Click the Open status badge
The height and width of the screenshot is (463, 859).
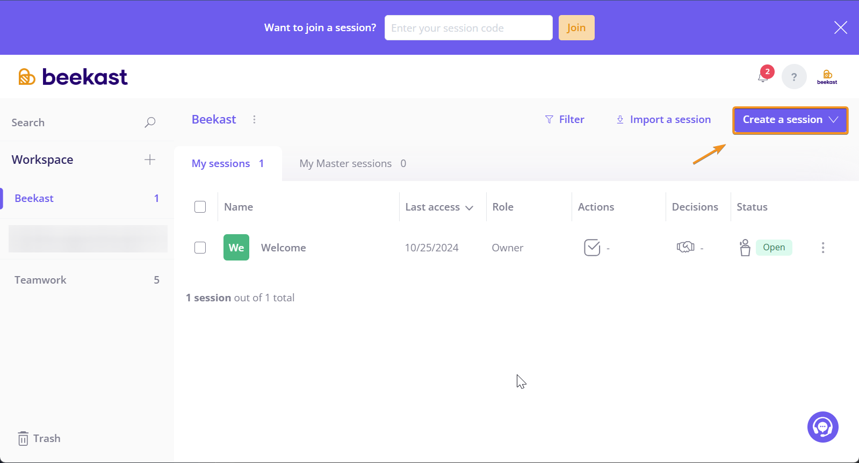(x=774, y=247)
